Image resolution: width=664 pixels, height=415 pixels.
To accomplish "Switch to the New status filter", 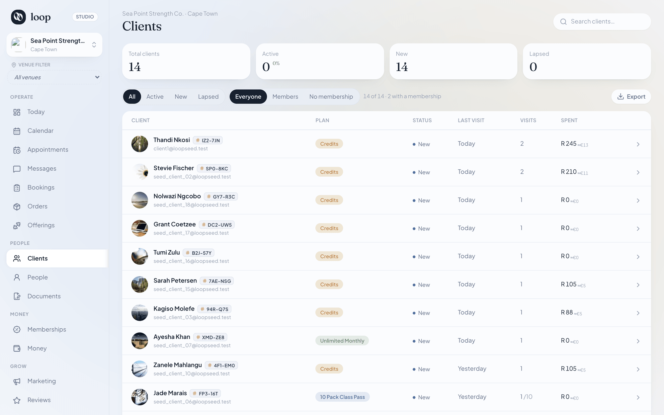I will pyautogui.click(x=181, y=97).
